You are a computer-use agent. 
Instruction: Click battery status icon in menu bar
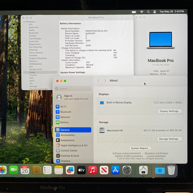134,12
